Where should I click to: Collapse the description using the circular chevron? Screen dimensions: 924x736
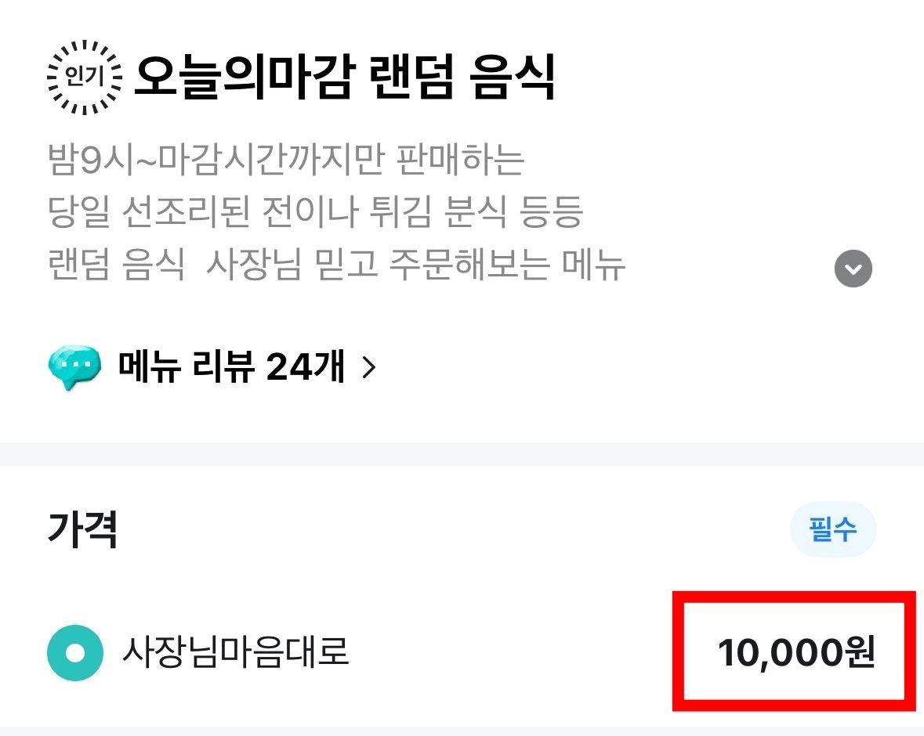coord(853,269)
